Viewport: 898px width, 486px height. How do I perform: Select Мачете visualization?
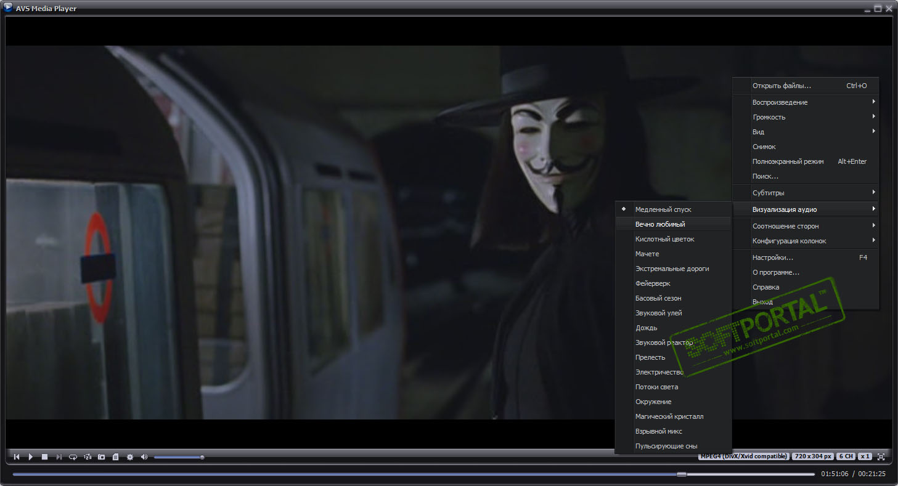(673, 254)
